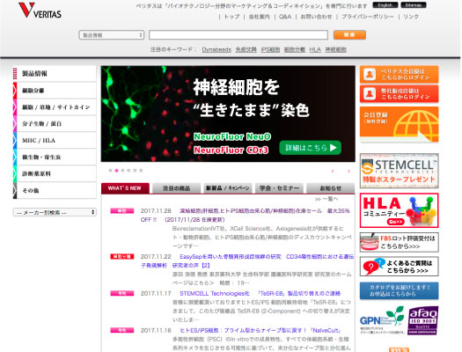This screenshot has height=352, width=462.
Task: Open 微生物・寄生虫 sidebar category
Action: (x=55, y=157)
